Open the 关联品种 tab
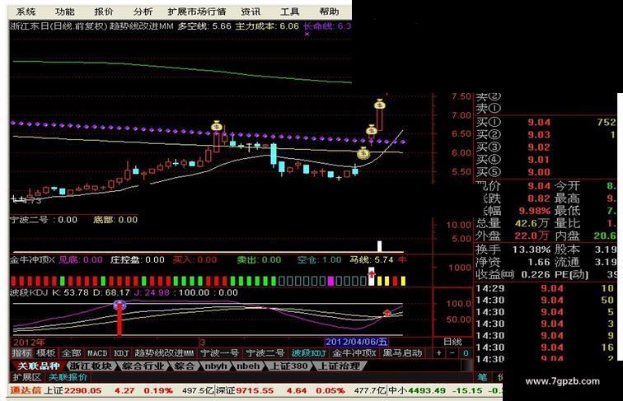623x401 pixels. pyautogui.click(x=38, y=366)
